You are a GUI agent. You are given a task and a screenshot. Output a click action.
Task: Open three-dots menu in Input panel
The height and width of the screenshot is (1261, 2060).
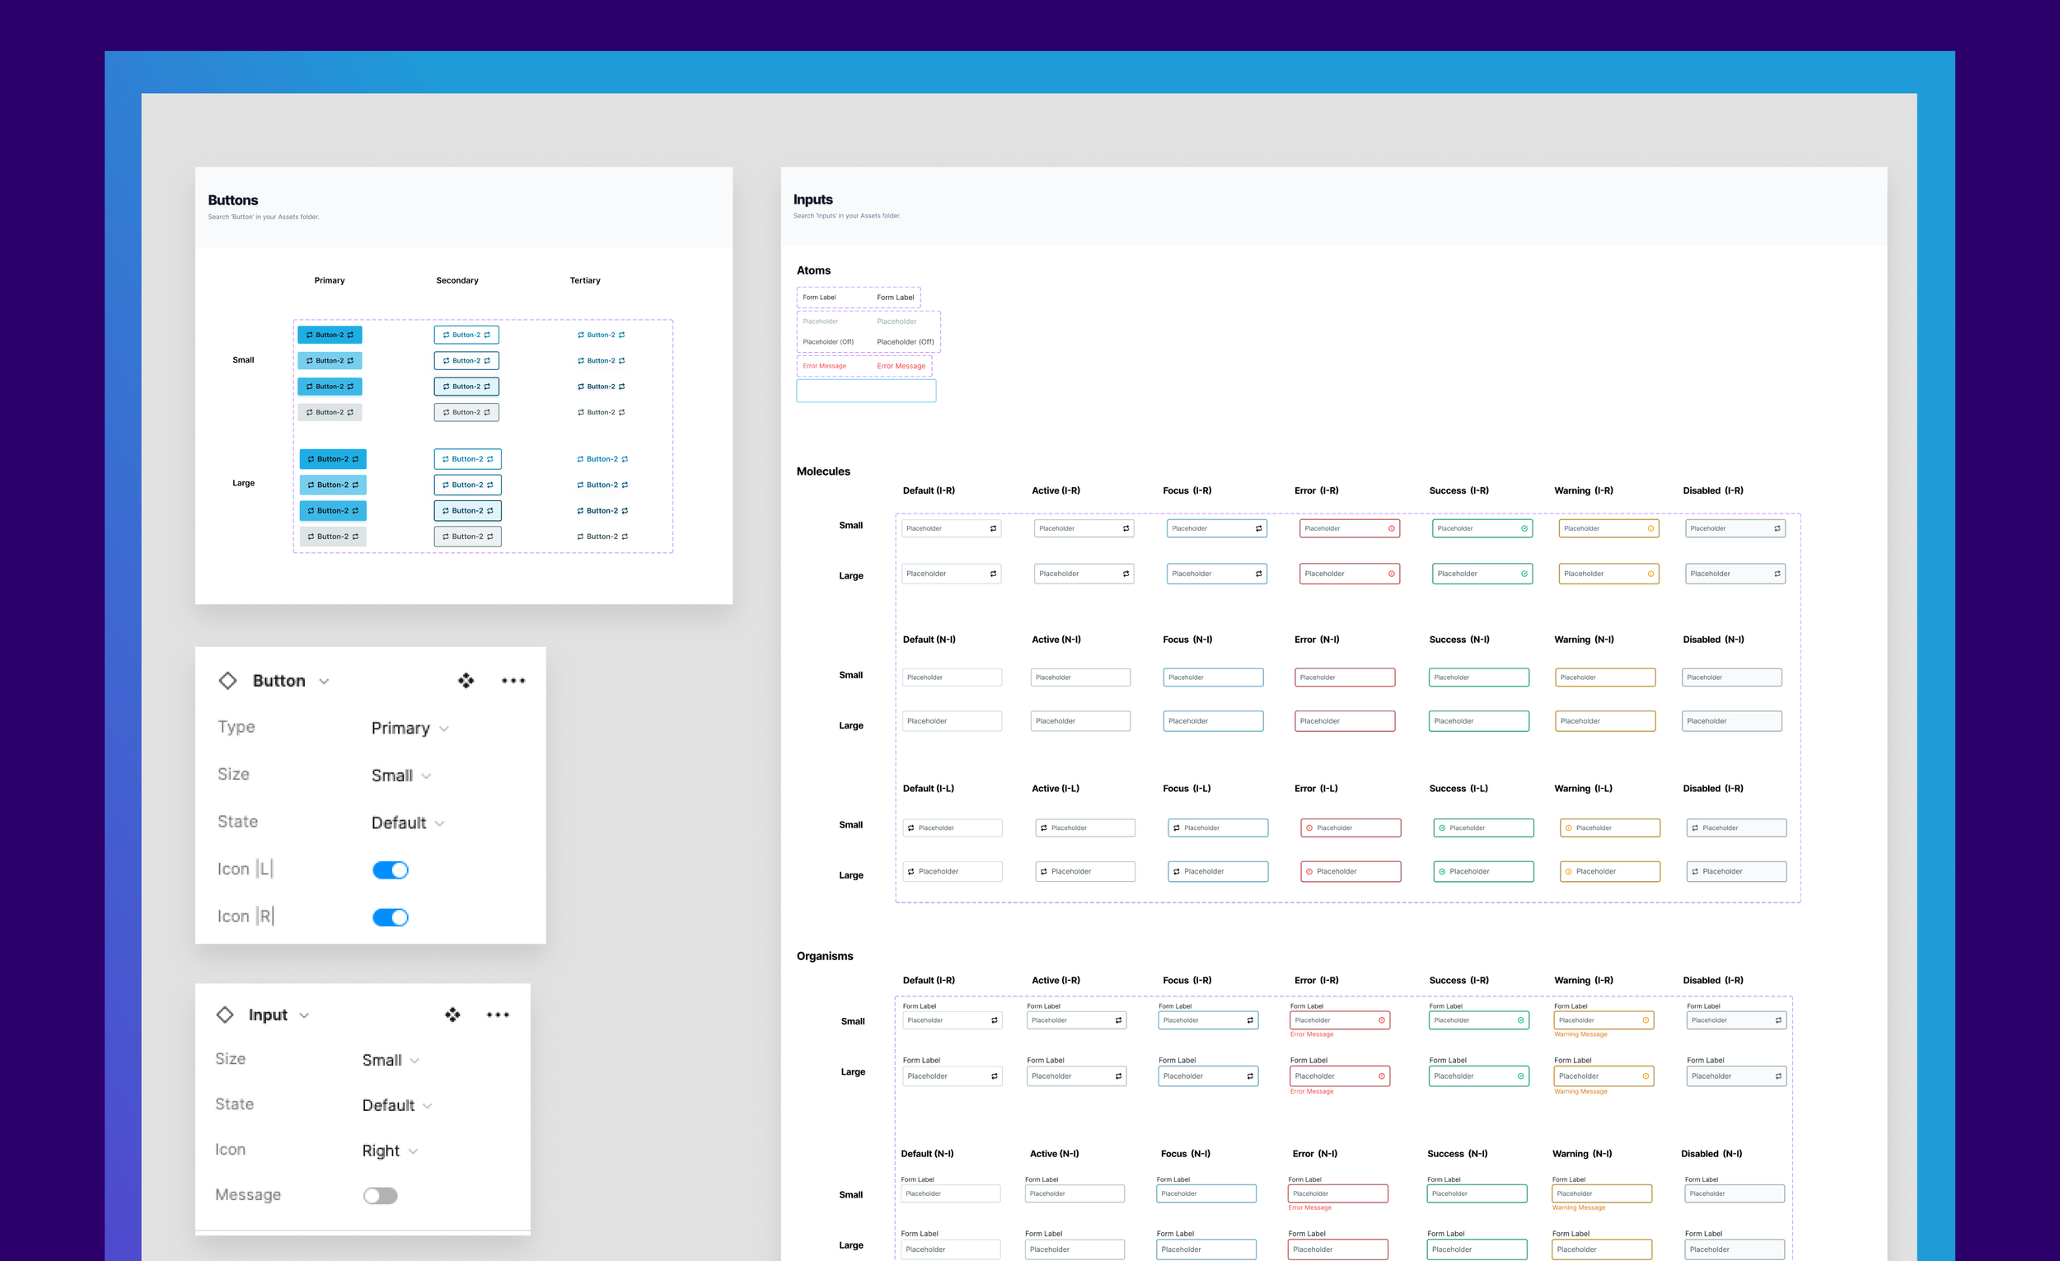coord(498,1015)
